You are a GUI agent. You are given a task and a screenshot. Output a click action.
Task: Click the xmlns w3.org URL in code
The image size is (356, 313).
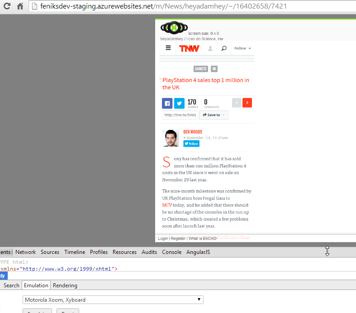[67, 269]
